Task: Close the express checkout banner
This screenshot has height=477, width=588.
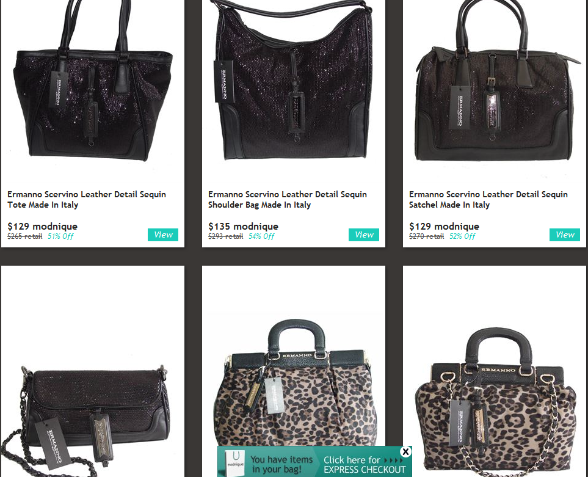Action: click(405, 451)
